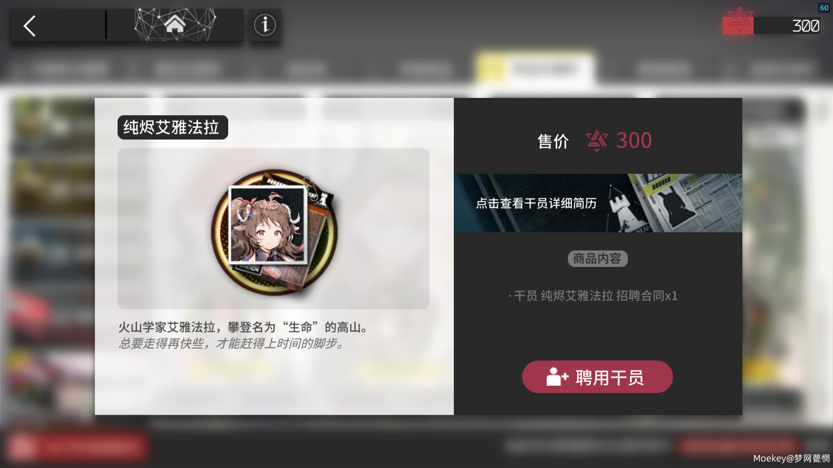Select the 商品内容 label
The width and height of the screenshot is (833, 468).
coord(597,259)
